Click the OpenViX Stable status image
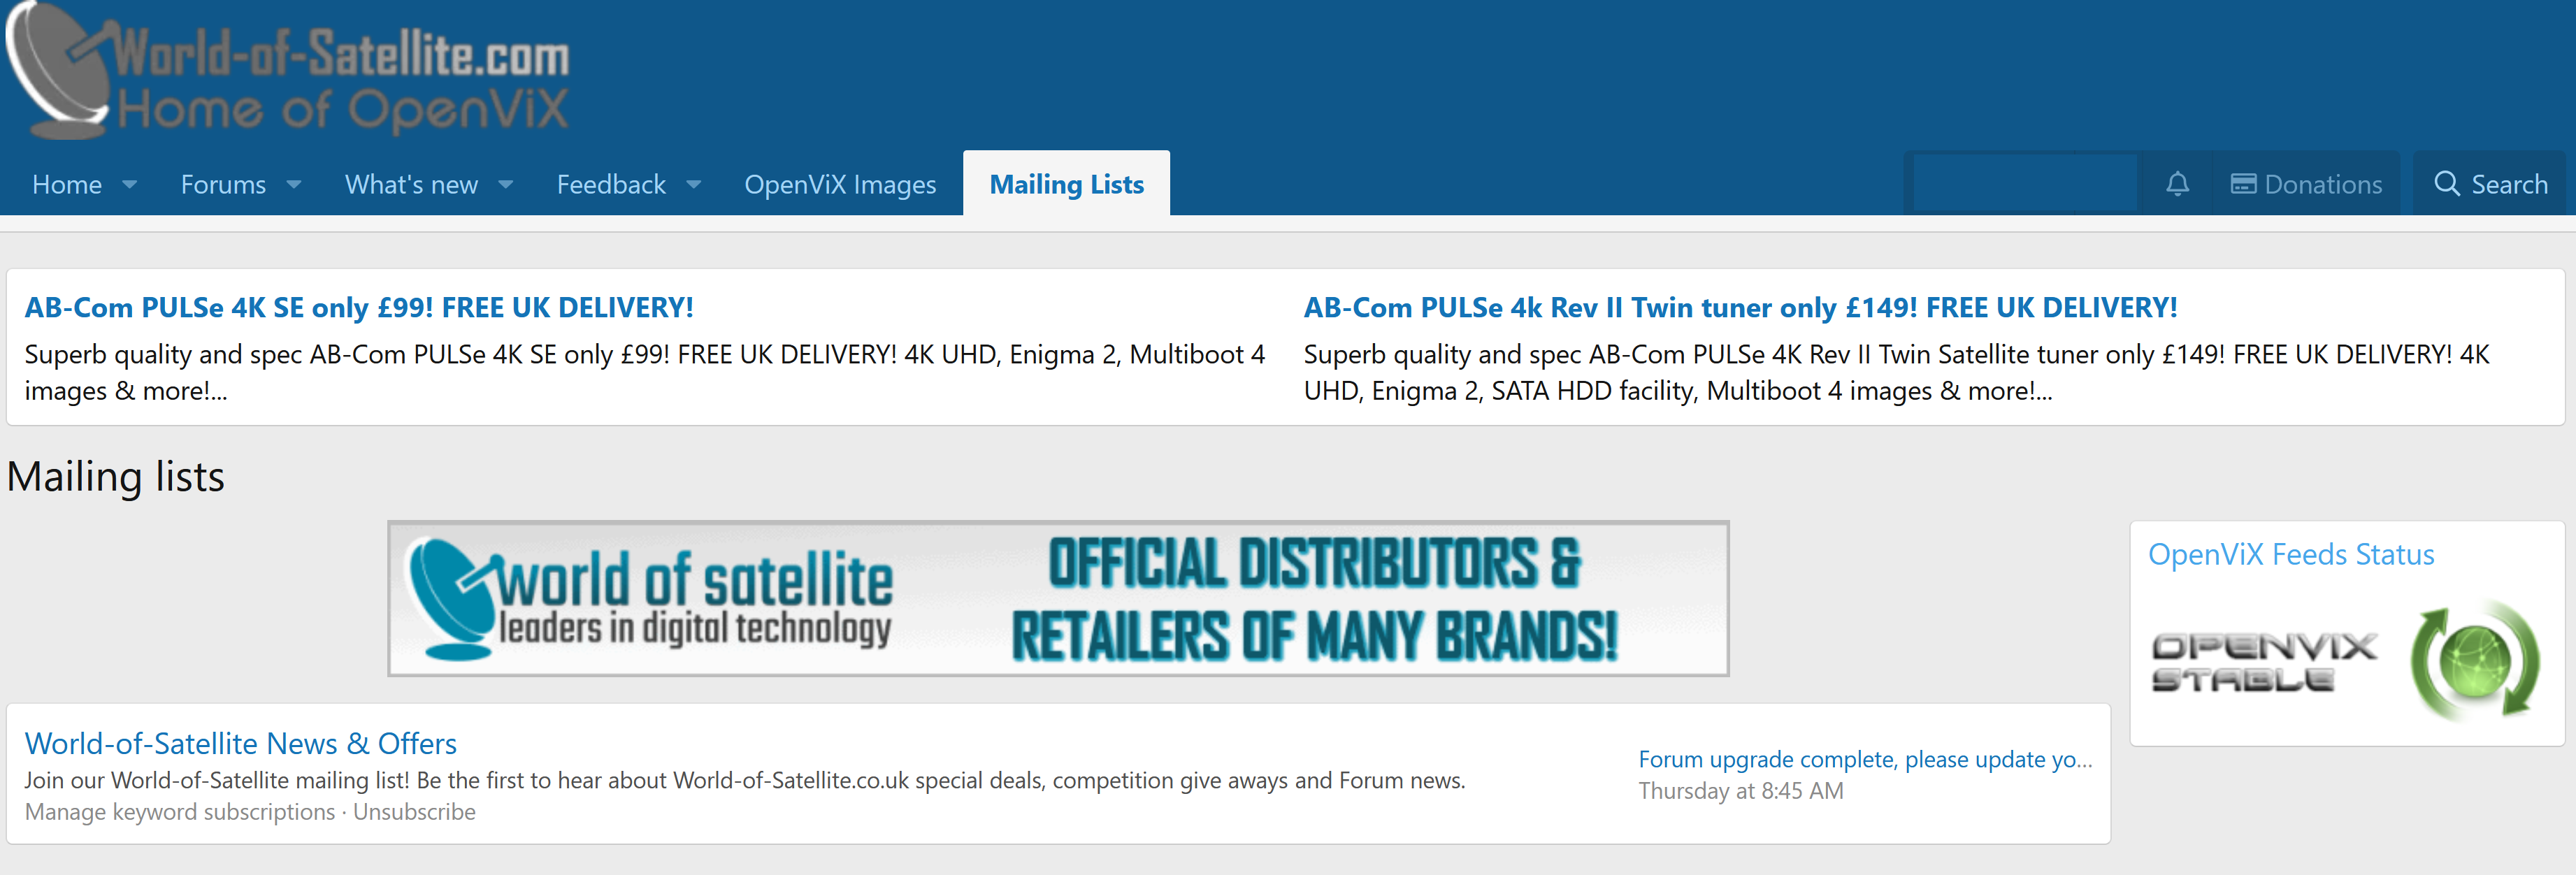Image resolution: width=2576 pixels, height=875 pixels. click(x=2264, y=662)
